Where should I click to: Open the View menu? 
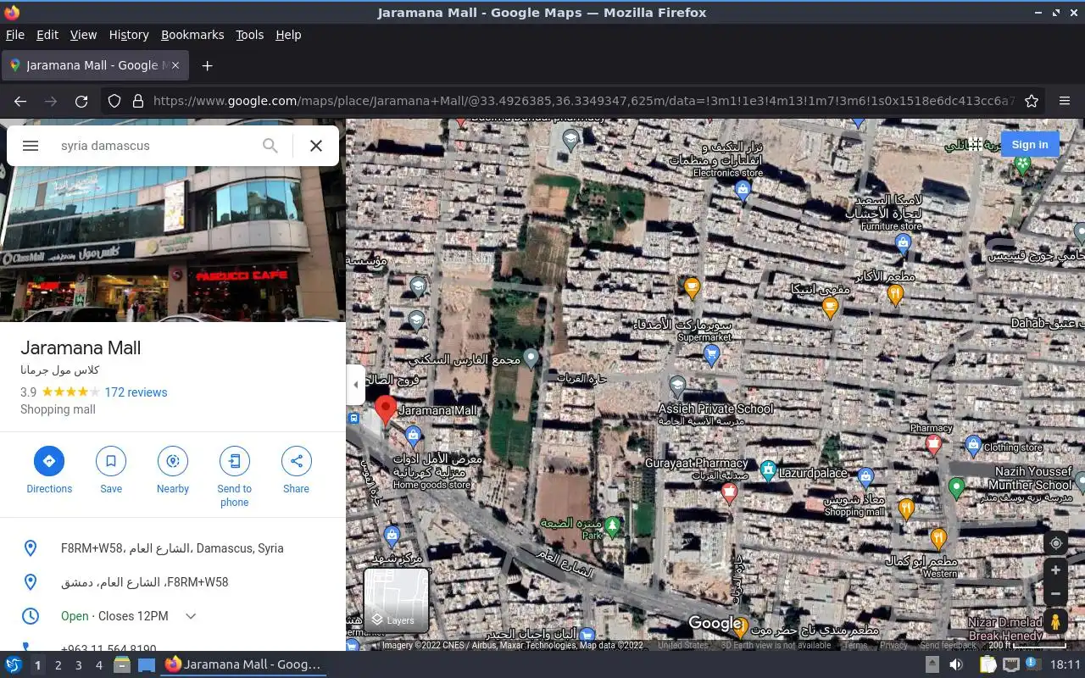pyautogui.click(x=83, y=35)
